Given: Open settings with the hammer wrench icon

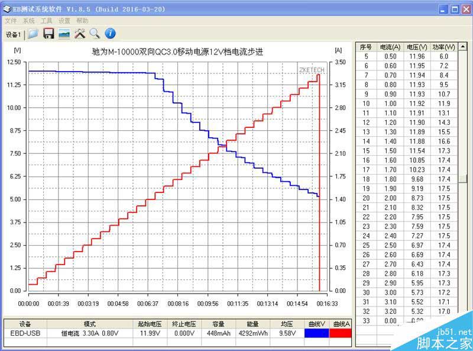Looking at the screenshot, I should pyautogui.click(x=80, y=34).
